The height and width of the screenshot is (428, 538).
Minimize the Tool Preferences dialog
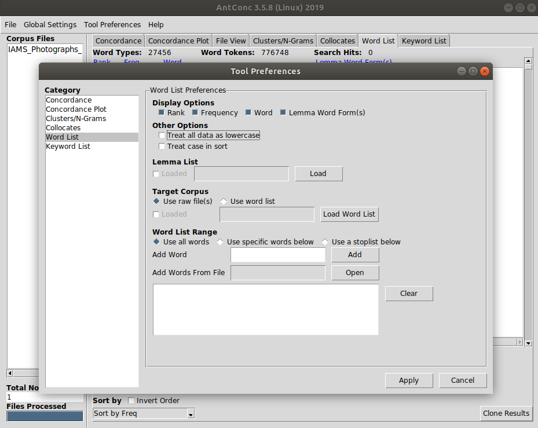462,71
